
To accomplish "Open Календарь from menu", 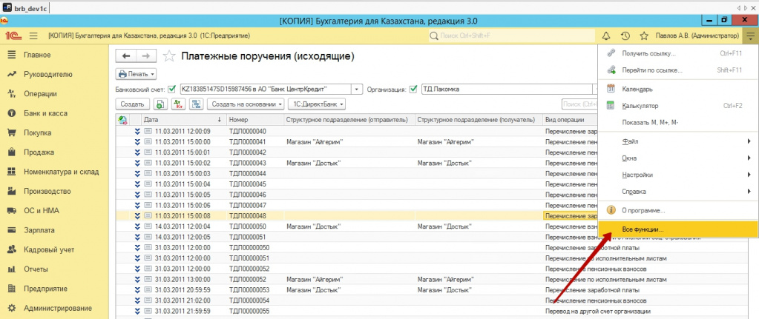I will pos(678,90).
